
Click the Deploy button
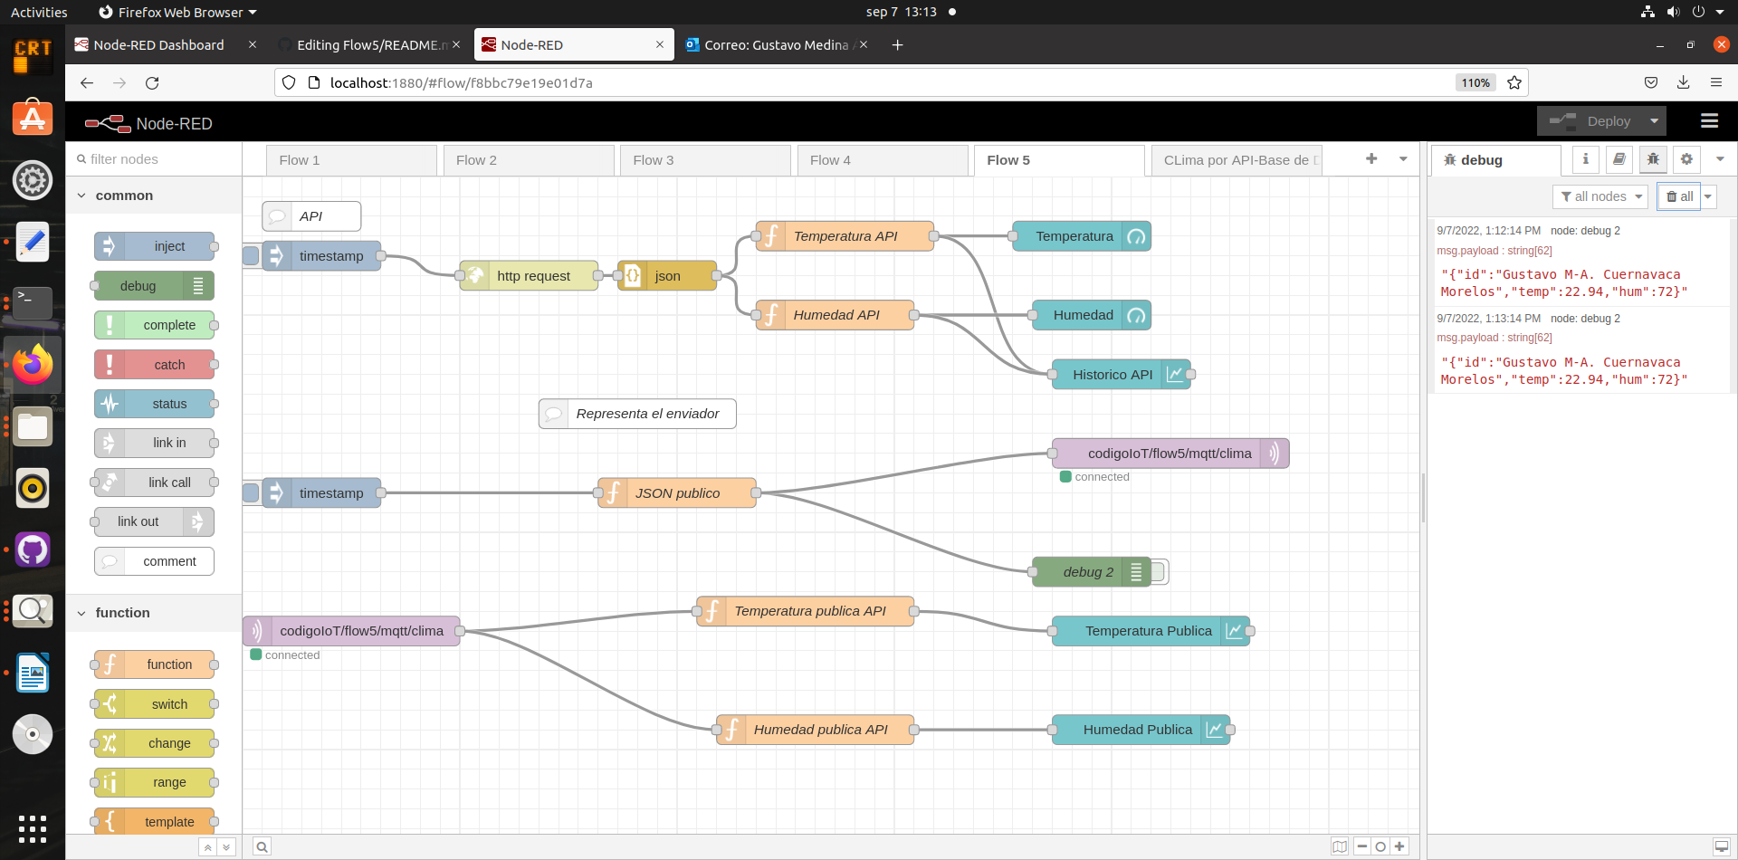pos(1590,121)
